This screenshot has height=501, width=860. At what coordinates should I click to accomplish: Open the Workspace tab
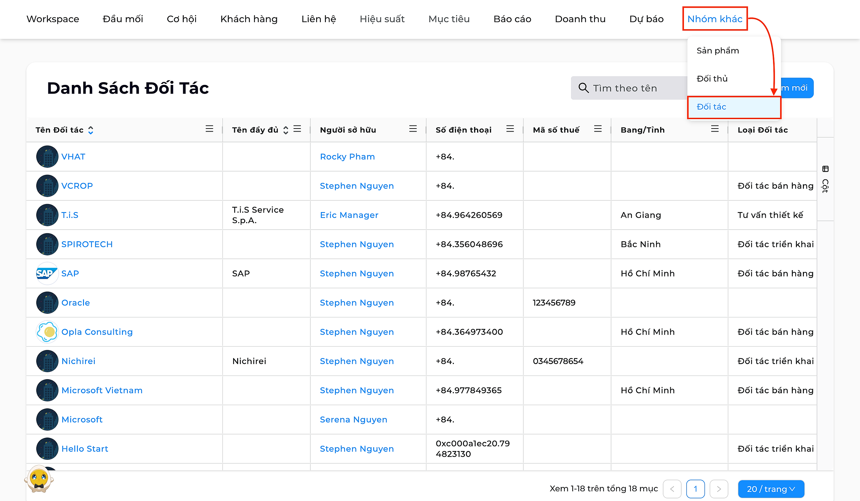pyautogui.click(x=53, y=19)
